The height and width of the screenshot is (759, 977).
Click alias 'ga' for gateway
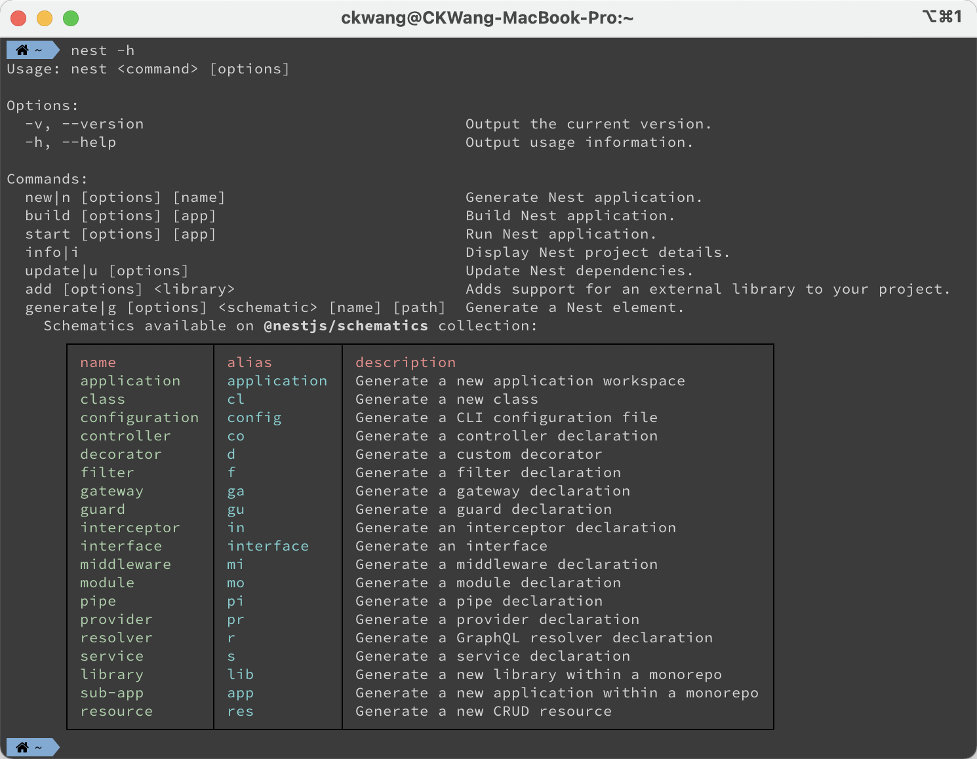click(x=236, y=491)
